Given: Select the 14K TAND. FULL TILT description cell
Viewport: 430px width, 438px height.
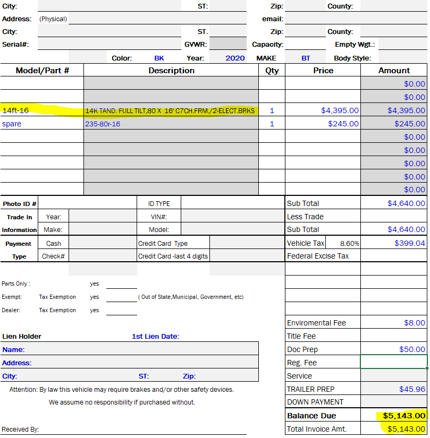Looking at the screenshot, I should coord(170,110).
